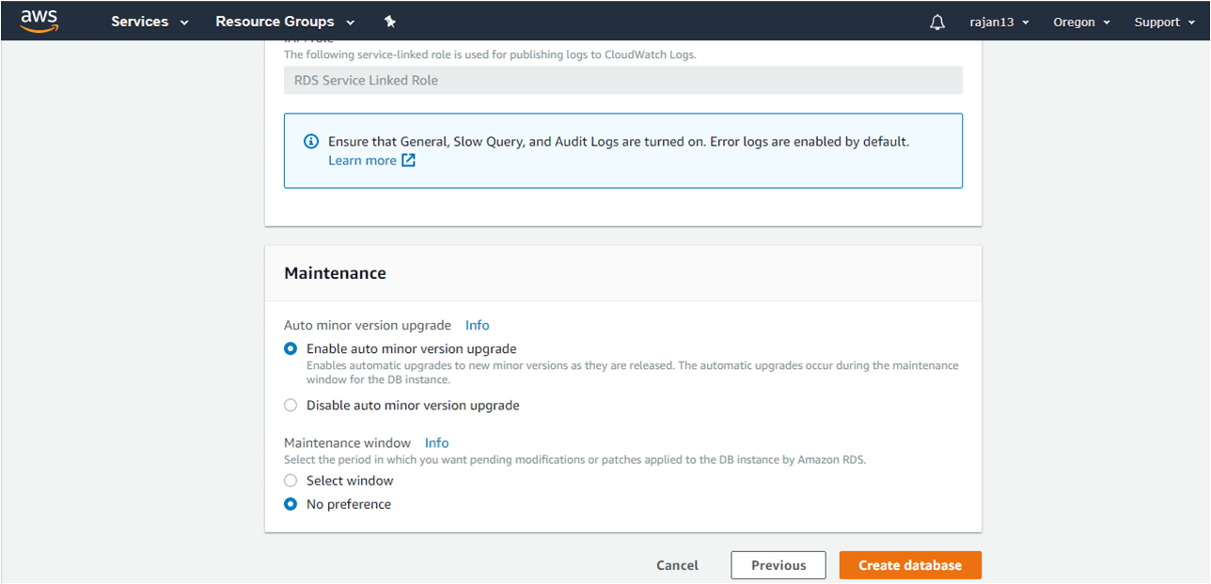Click the AWS logo home icon
This screenshot has width=1211, height=584.
(39, 21)
